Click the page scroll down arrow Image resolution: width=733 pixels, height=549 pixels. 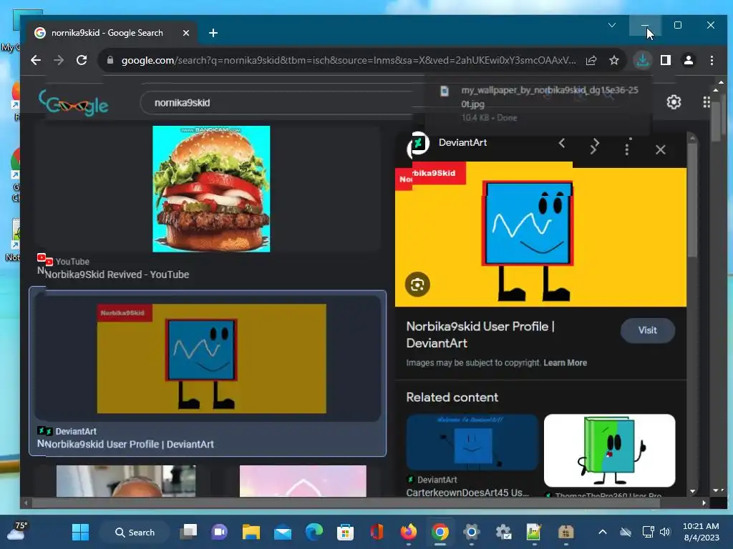716,490
